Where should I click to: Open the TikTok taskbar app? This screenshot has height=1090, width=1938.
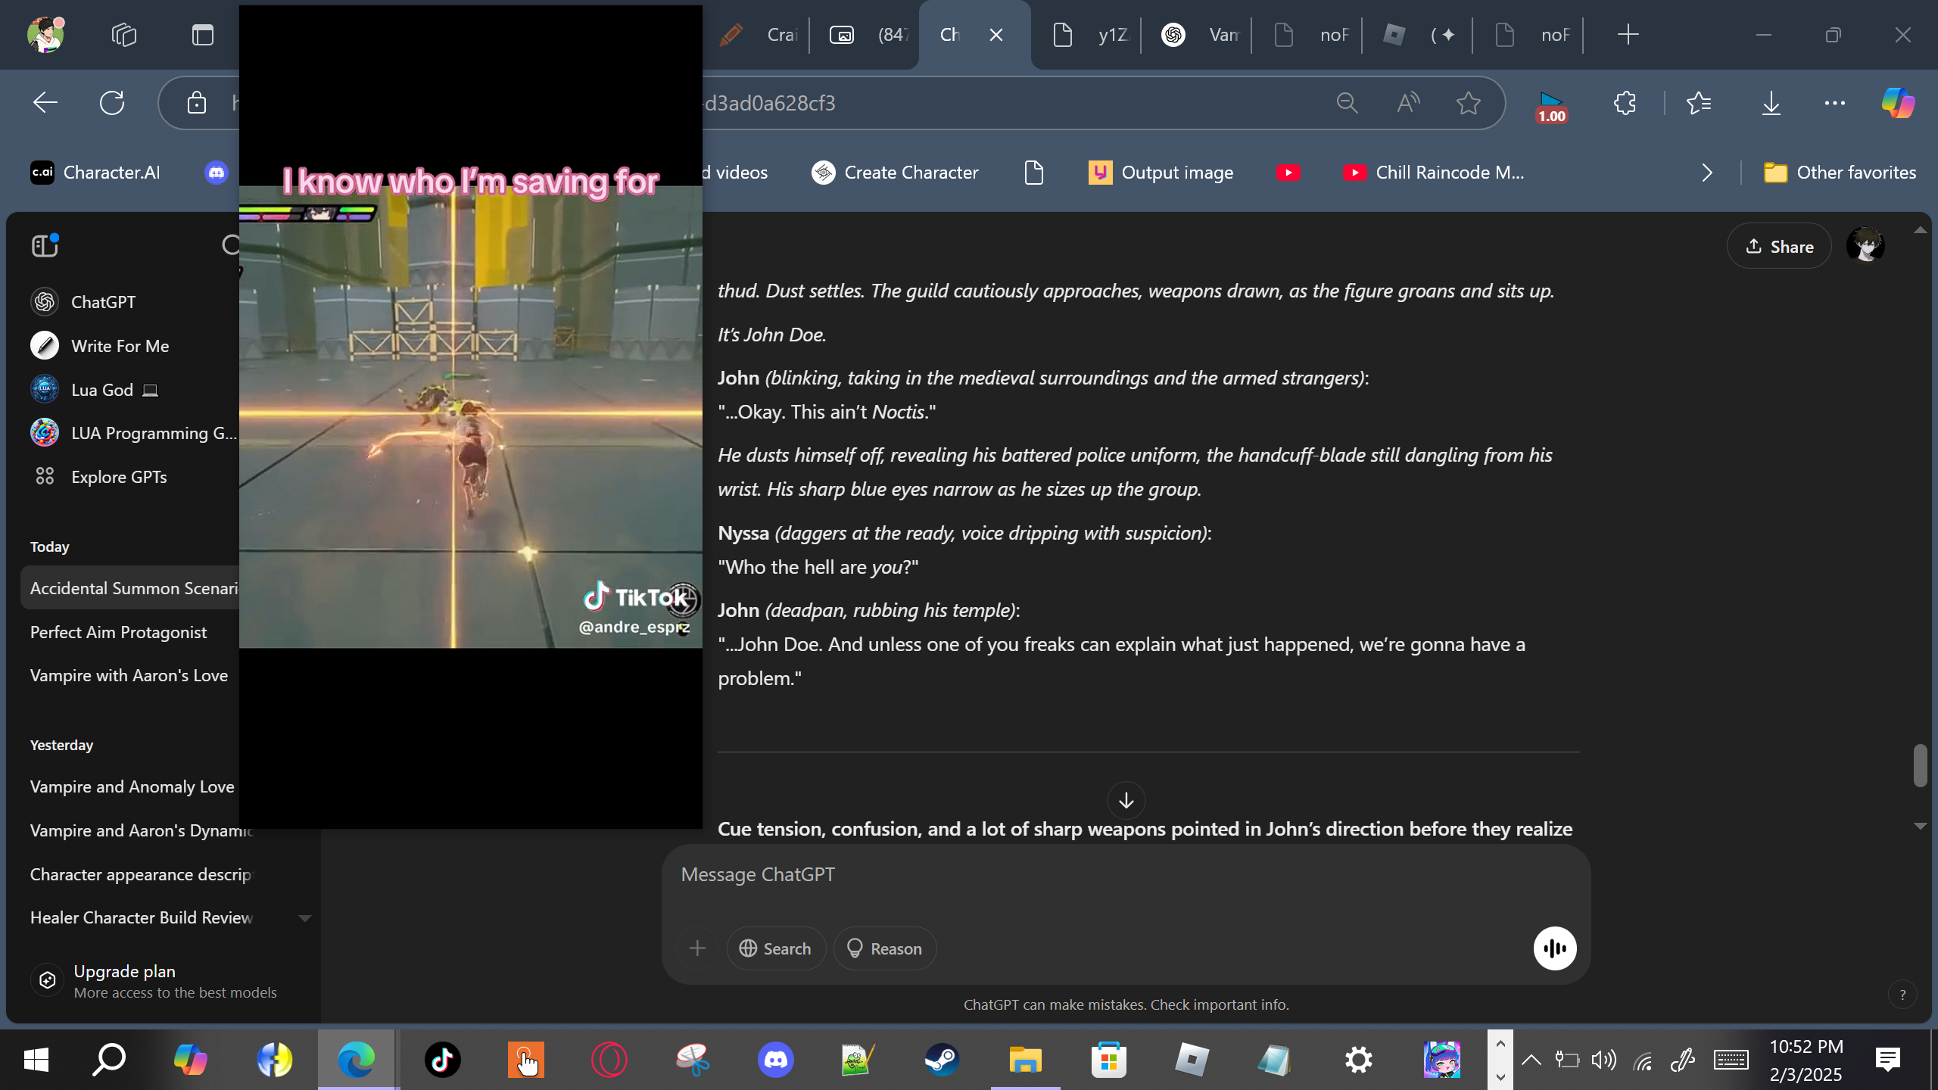click(x=442, y=1060)
